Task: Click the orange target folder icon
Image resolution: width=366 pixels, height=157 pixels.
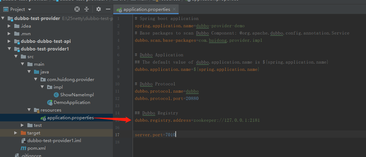Action: coord(23,133)
